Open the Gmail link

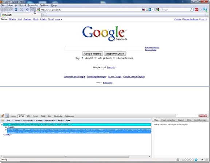tap(51, 19)
